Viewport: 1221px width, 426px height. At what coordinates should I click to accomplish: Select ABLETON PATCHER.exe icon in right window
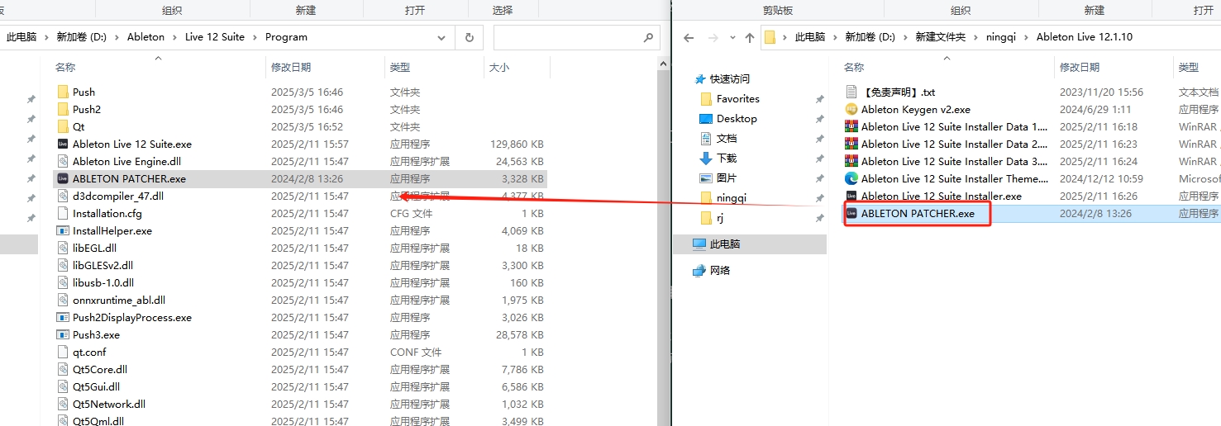(x=851, y=213)
